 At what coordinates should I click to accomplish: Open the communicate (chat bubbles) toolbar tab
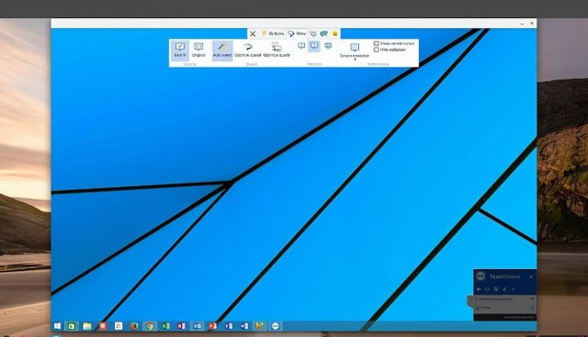point(324,33)
